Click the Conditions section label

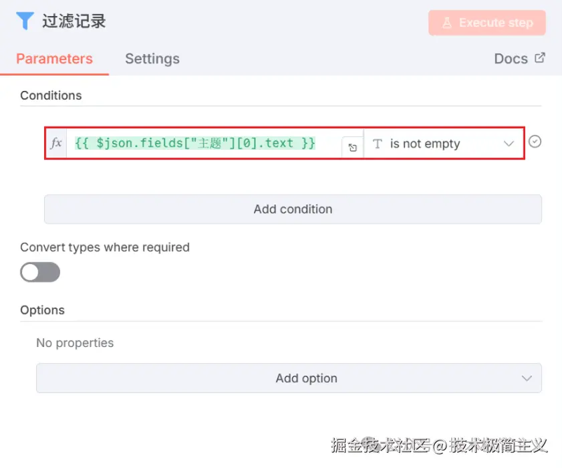(51, 96)
